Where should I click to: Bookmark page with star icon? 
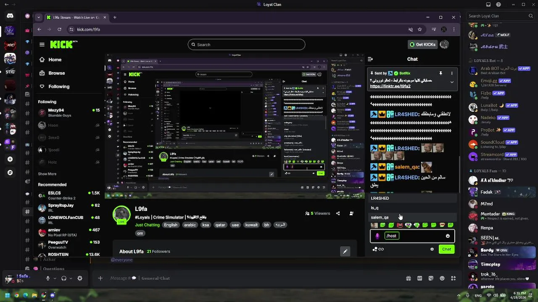[419, 29]
